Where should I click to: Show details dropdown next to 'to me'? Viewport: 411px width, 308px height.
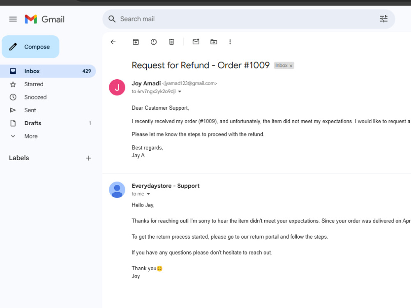click(148, 194)
